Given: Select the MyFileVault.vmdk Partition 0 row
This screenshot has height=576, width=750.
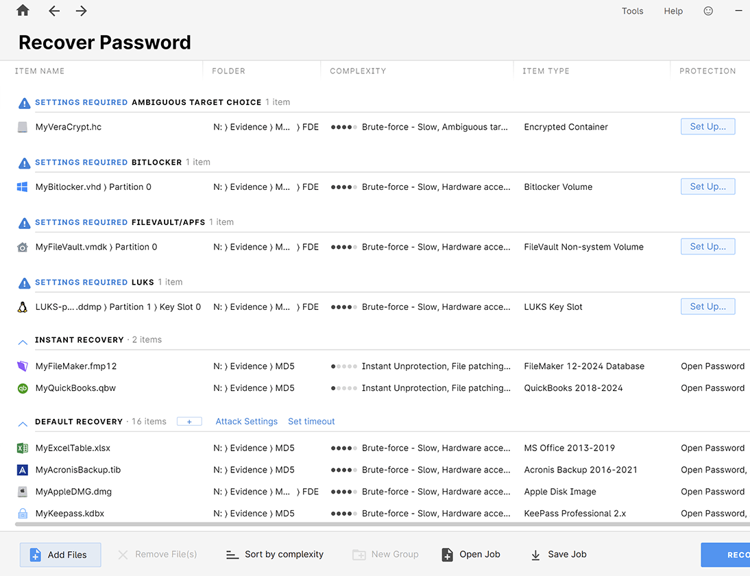Looking at the screenshot, I should [x=96, y=248].
